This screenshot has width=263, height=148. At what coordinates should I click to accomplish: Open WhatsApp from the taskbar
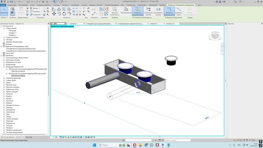152,145
